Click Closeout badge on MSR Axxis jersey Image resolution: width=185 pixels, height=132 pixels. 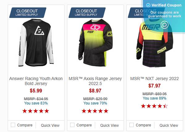point(87,13)
